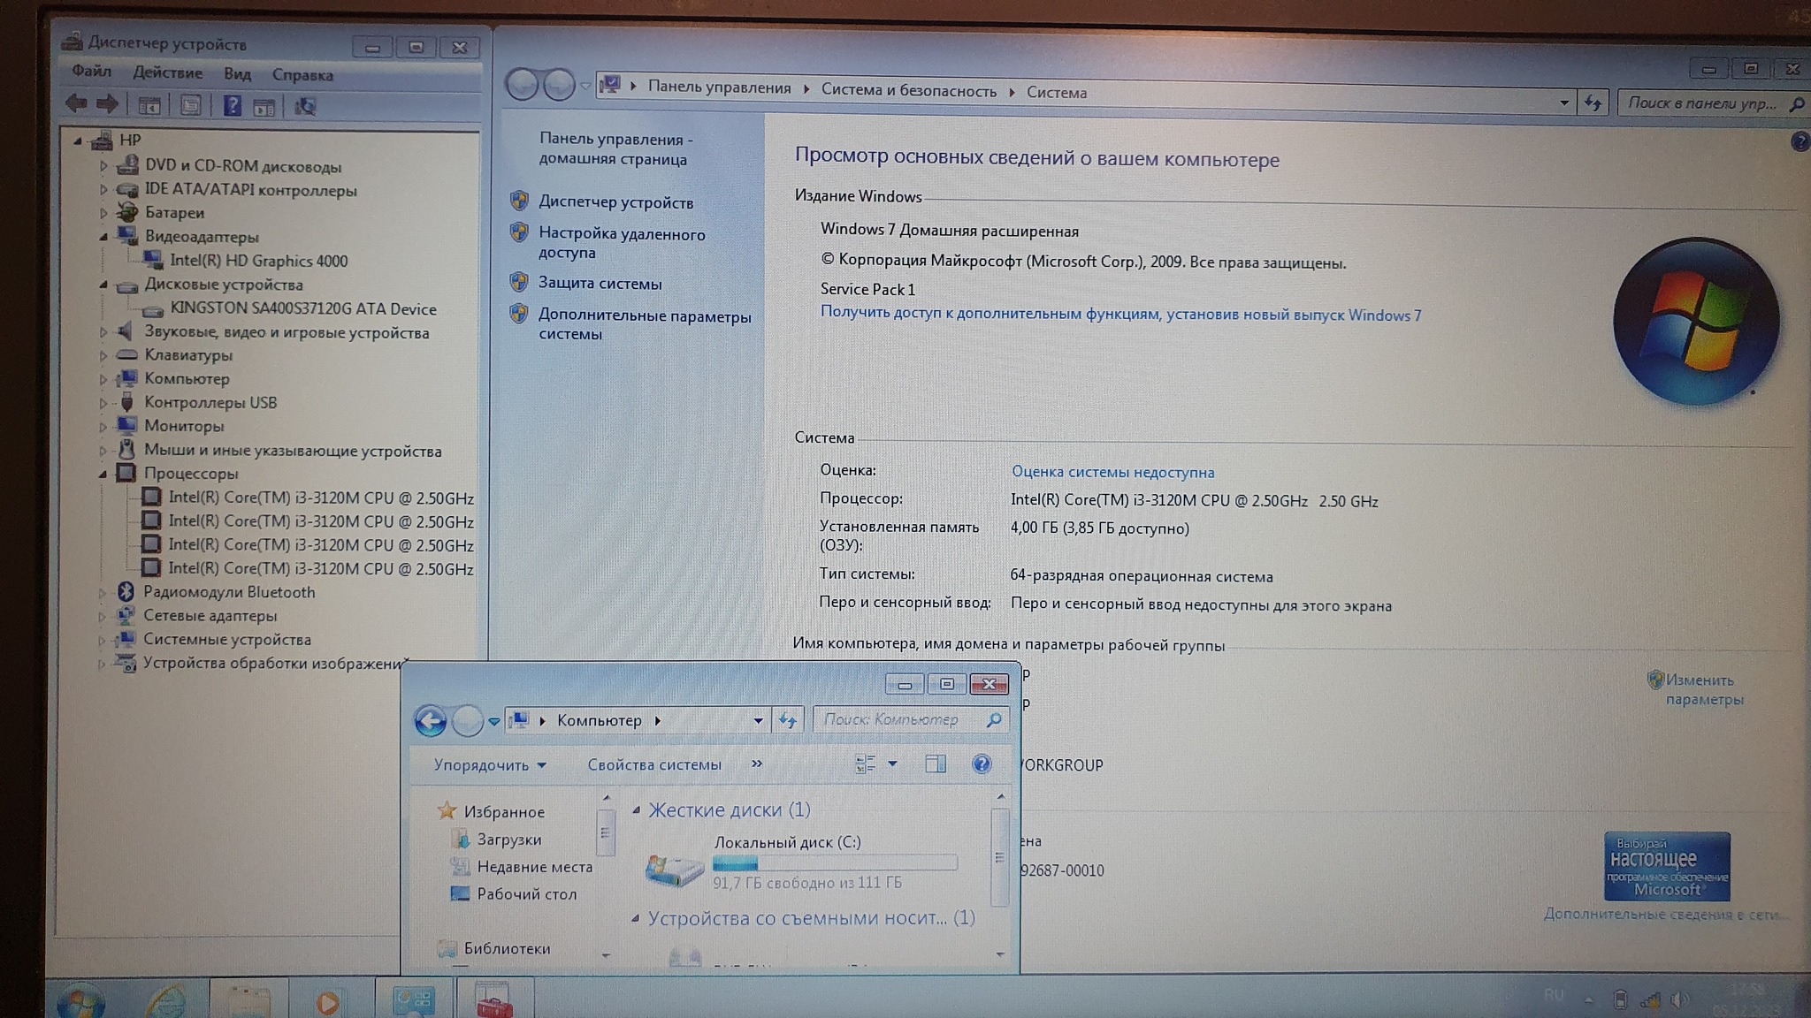Screen dimensions: 1811x1018
Task: Toggle the preview pane icon in Explorer
Action: coord(935,764)
